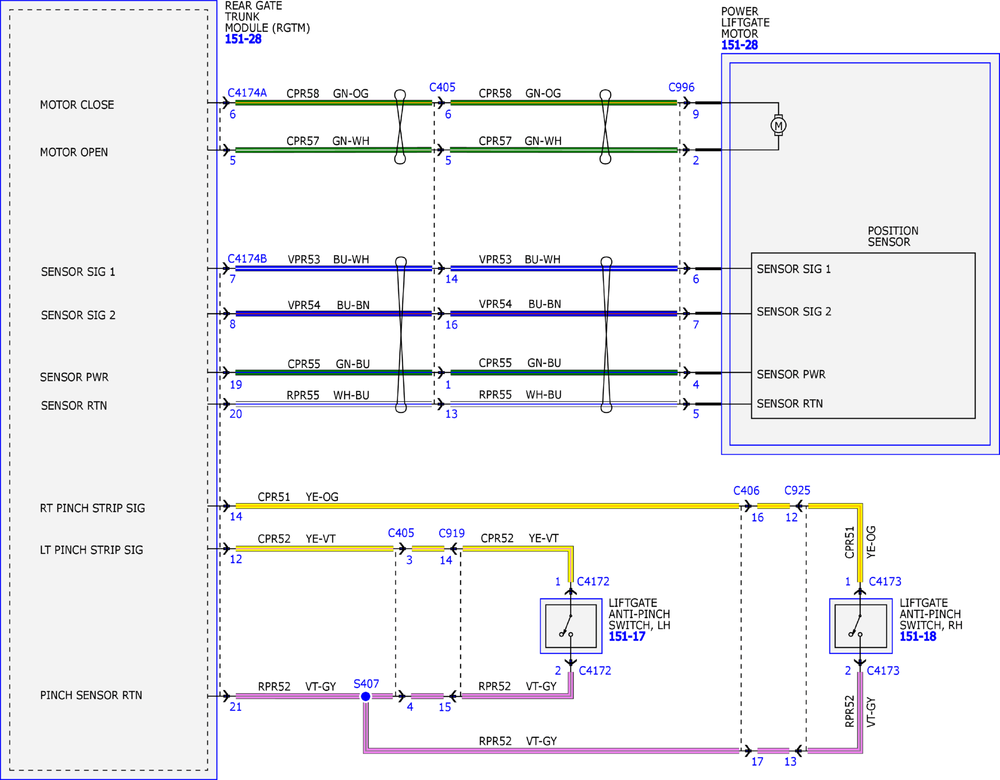Select the LH anti-pinch switch symbol

point(571,626)
